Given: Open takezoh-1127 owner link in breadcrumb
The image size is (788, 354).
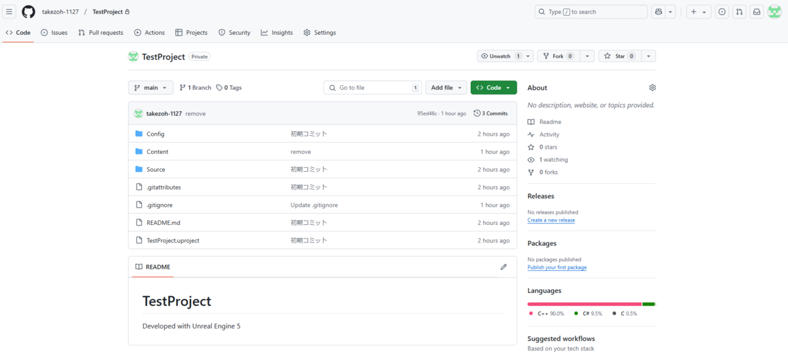Looking at the screenshot, I should (x=60, y=12).
